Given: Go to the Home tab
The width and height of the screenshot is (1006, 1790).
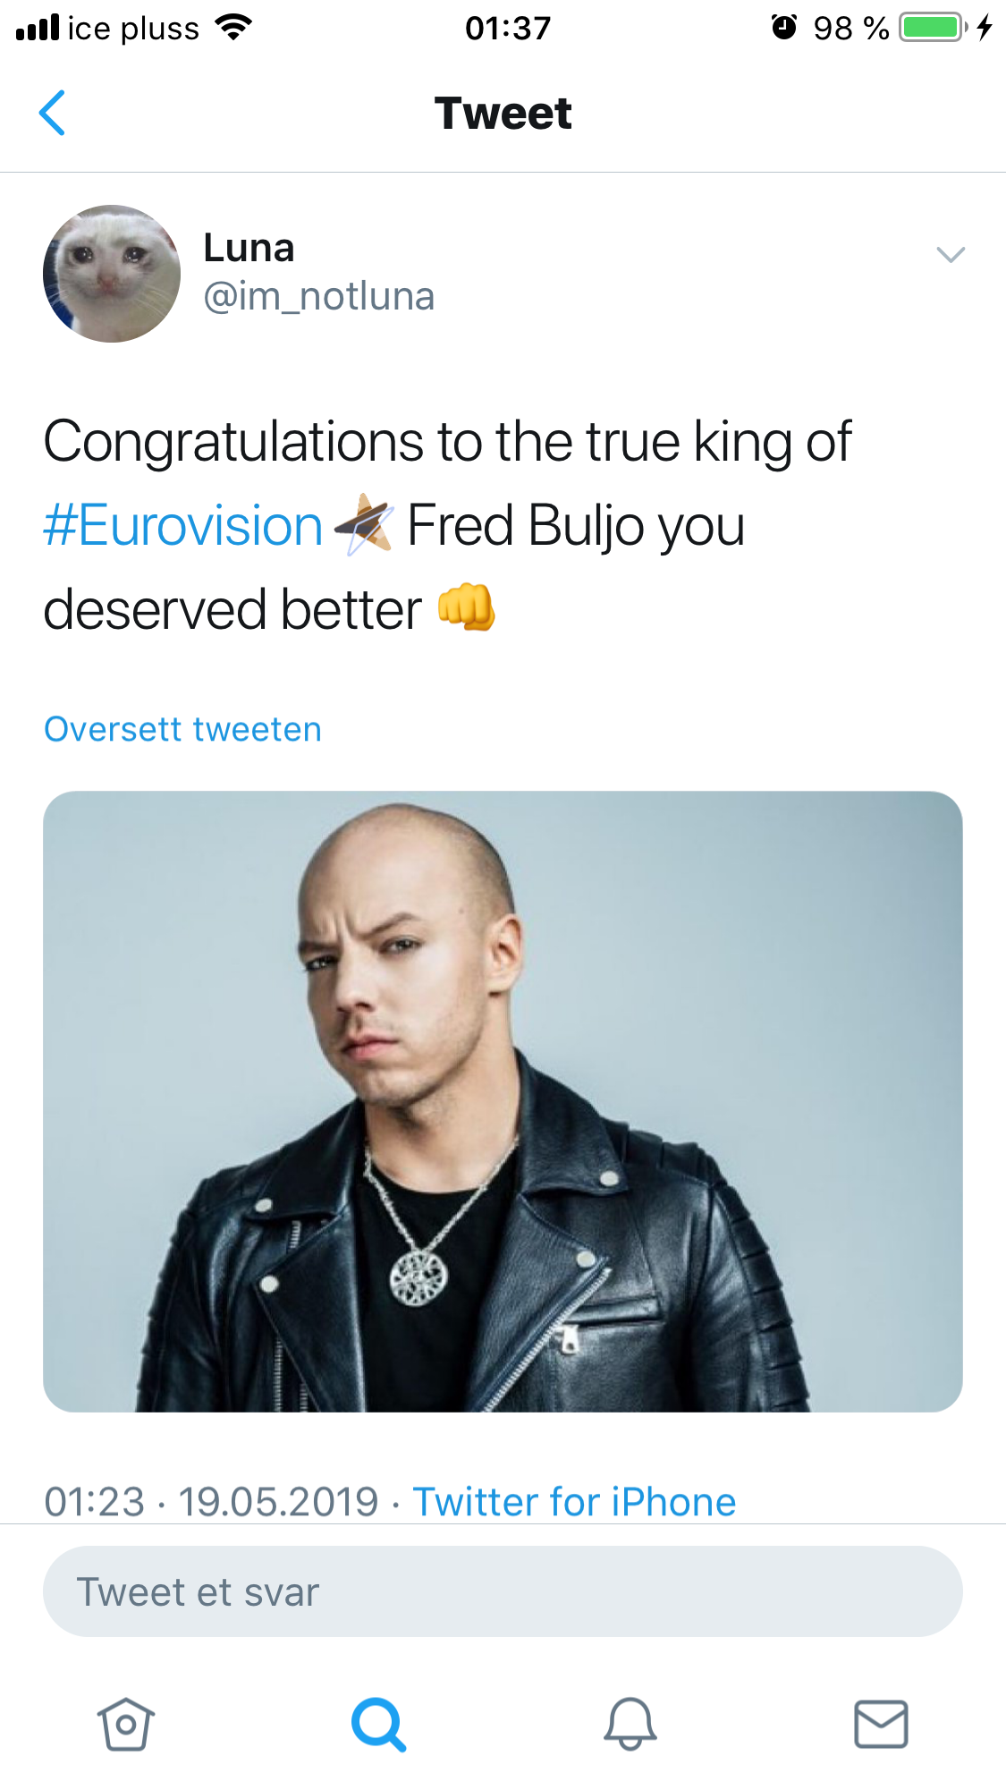Looking at the screenshot, I should point(126,1724).
